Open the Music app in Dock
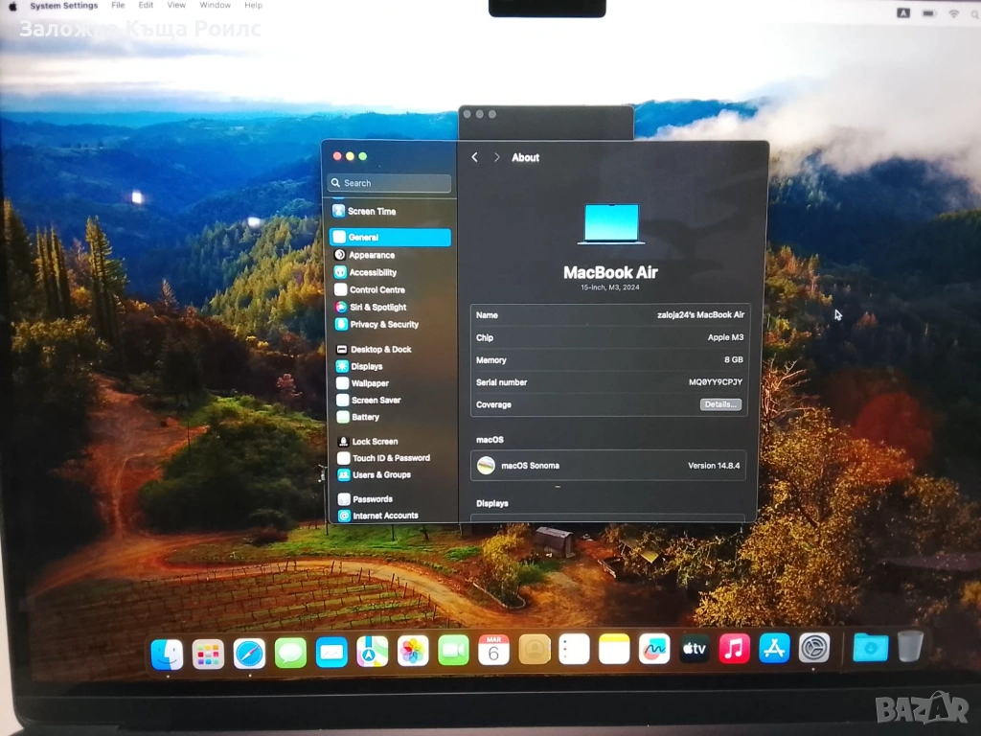 (x=735, y=649)
